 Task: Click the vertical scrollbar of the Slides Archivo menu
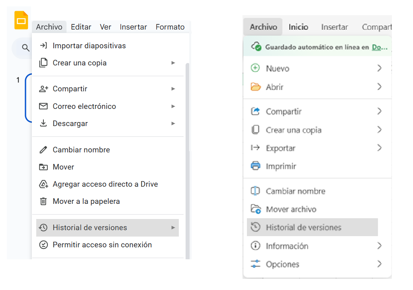click(188, 160)
